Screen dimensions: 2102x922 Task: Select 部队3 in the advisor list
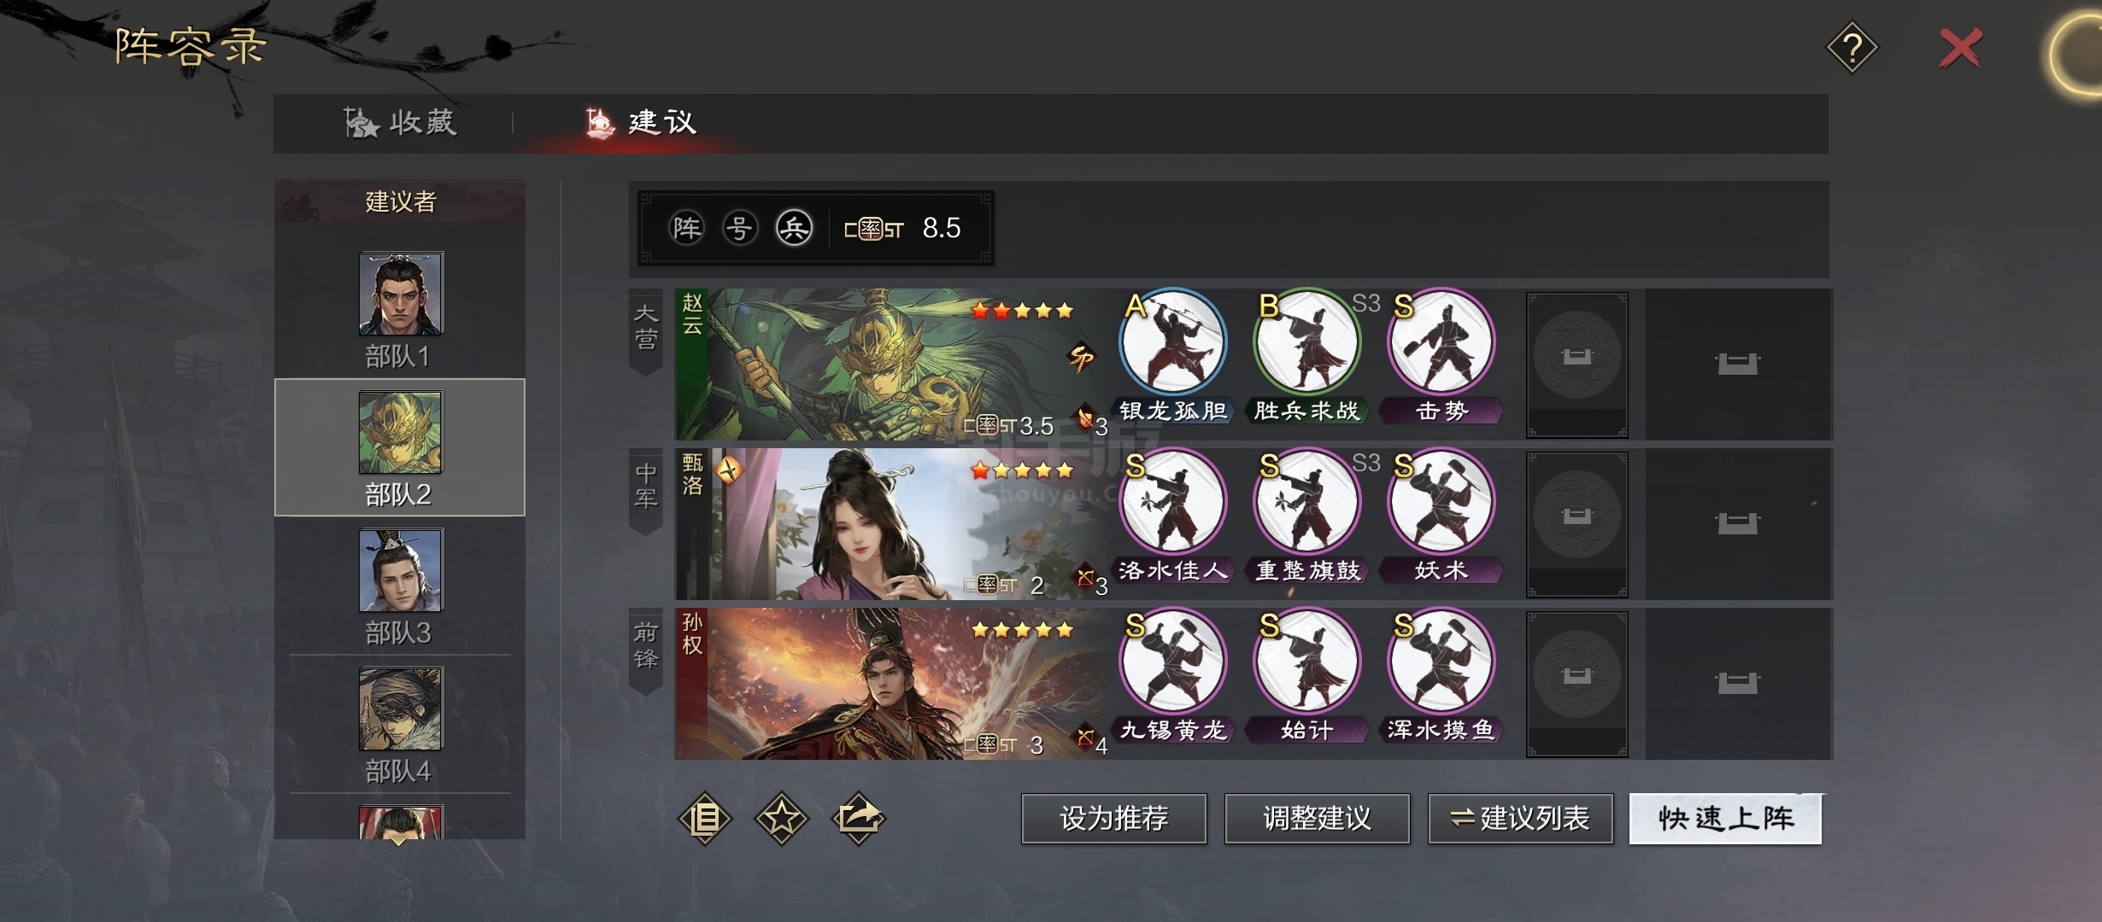[x=400, y=586]
